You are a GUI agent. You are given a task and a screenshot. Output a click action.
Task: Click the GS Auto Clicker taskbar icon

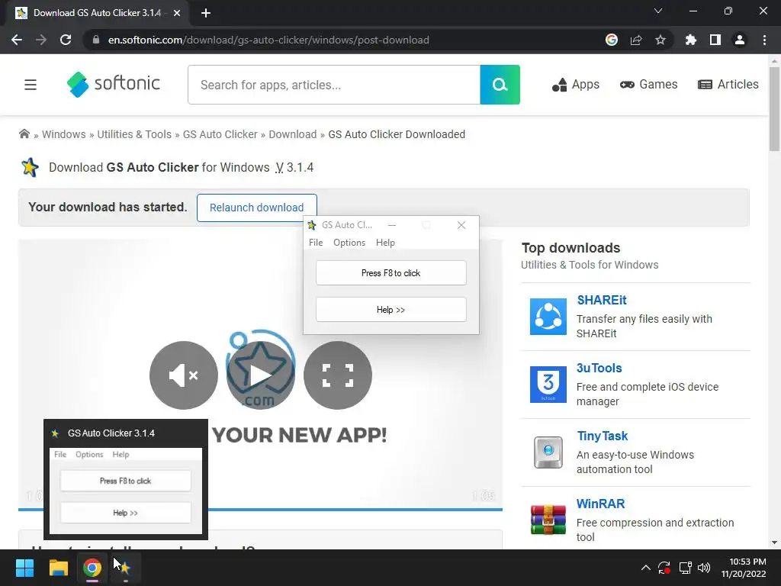125,568
